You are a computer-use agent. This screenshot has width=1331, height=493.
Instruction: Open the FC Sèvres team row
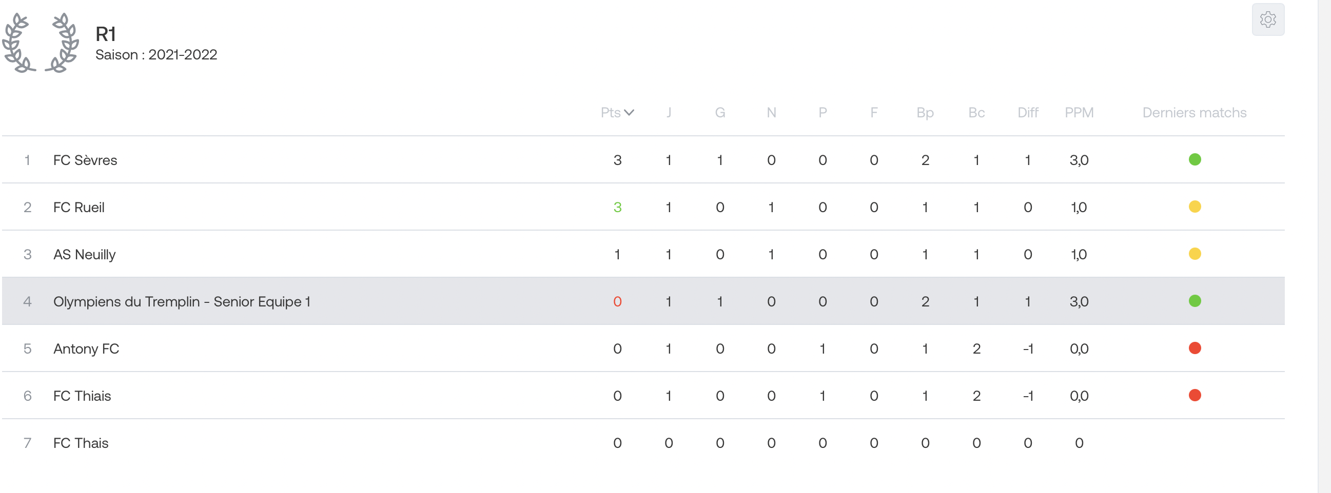click(643, 159)
